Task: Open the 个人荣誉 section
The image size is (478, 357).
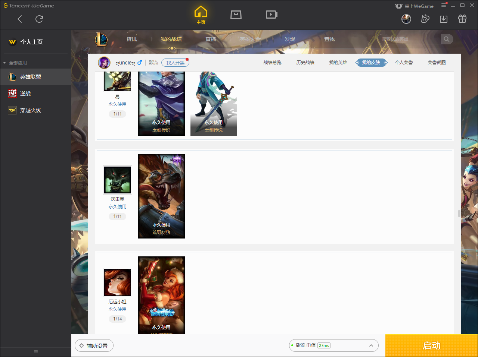Action: coord(404,63)
